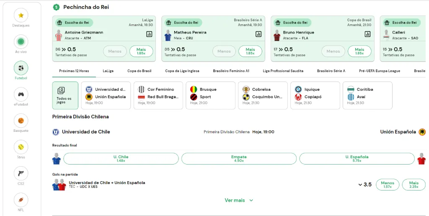
Task: Expand Ver mais markets
Action: pos(239,200)
